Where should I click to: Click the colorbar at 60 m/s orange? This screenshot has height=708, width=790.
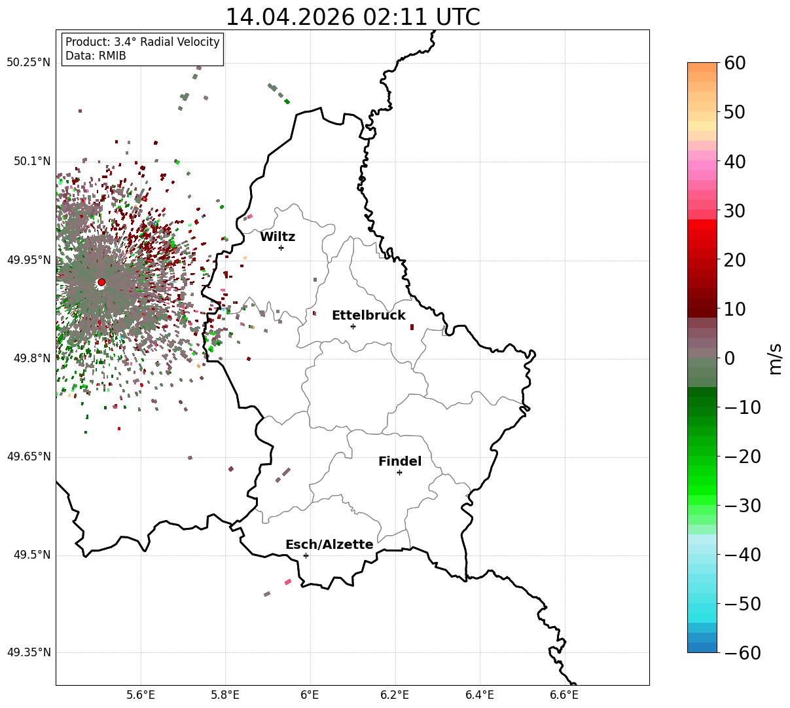702,65
